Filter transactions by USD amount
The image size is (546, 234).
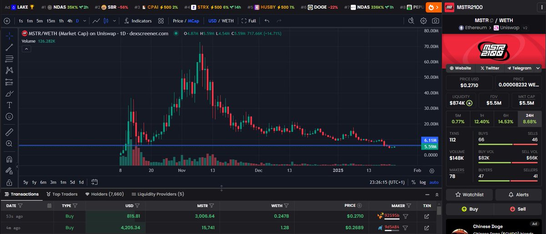(x=137, y=205)
